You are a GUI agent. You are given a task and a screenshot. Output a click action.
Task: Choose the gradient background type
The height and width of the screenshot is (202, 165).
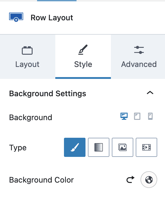(x=99, y=147)
